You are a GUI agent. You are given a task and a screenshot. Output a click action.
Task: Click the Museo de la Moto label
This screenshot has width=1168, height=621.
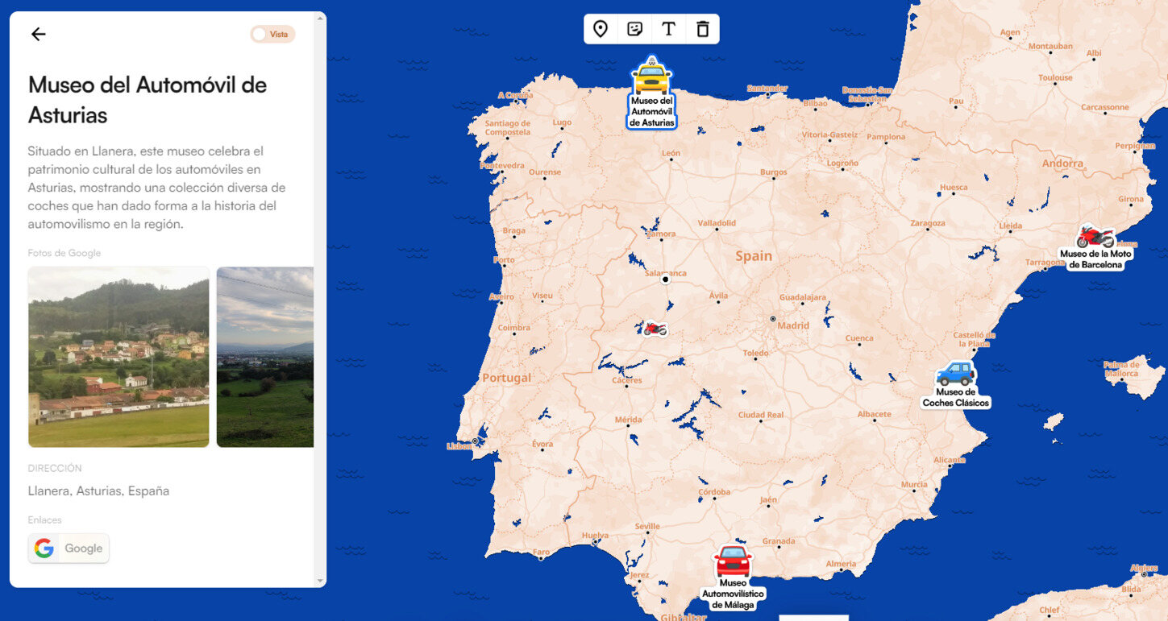point(1095,259)
